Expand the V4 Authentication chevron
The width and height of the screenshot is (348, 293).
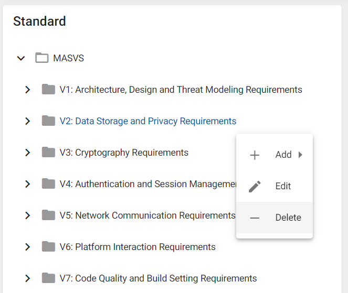pos(27,184)
